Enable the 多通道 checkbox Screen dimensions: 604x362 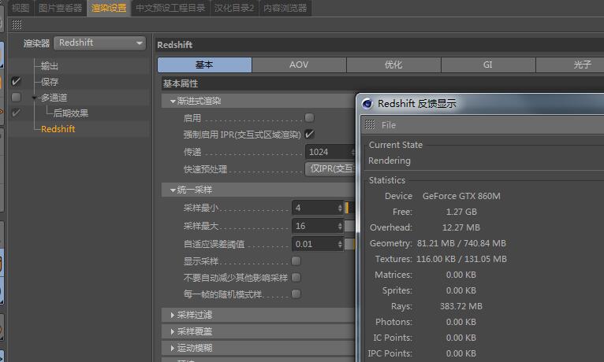pos(17,98)
